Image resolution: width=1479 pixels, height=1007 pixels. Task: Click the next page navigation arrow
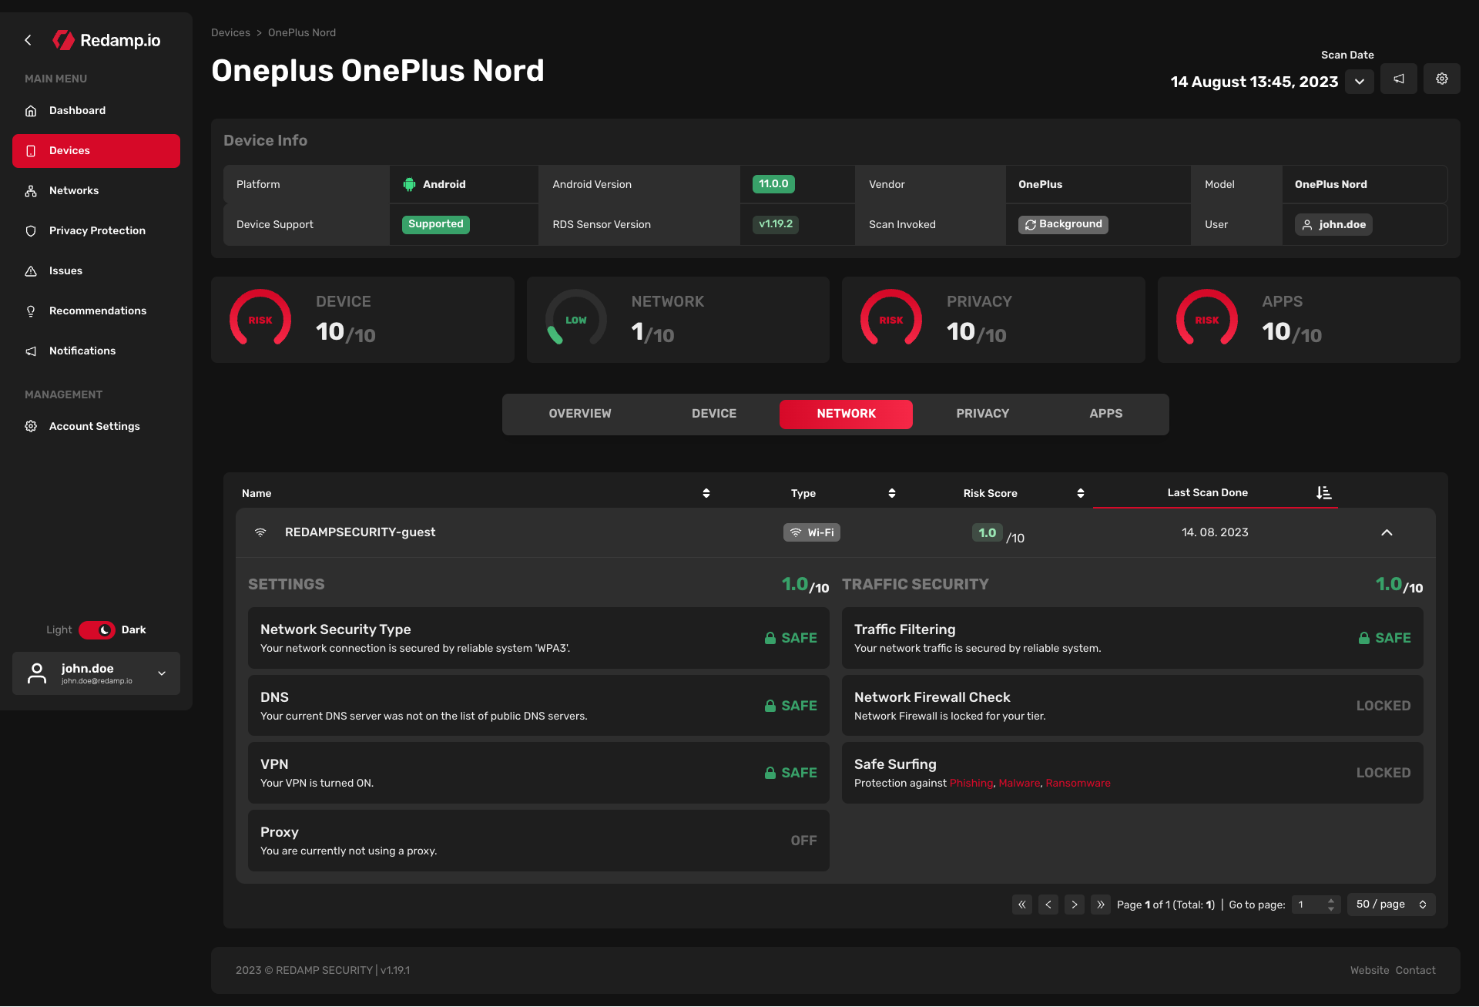1073,904
